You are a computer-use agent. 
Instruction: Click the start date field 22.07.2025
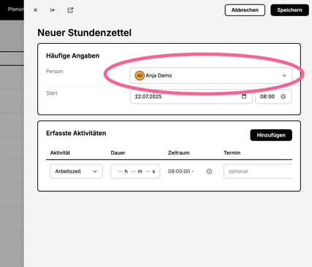(x=191, y=96)
